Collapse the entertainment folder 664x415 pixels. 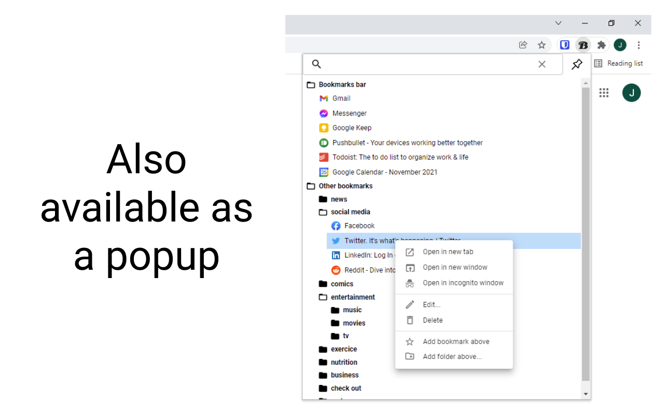347,297
